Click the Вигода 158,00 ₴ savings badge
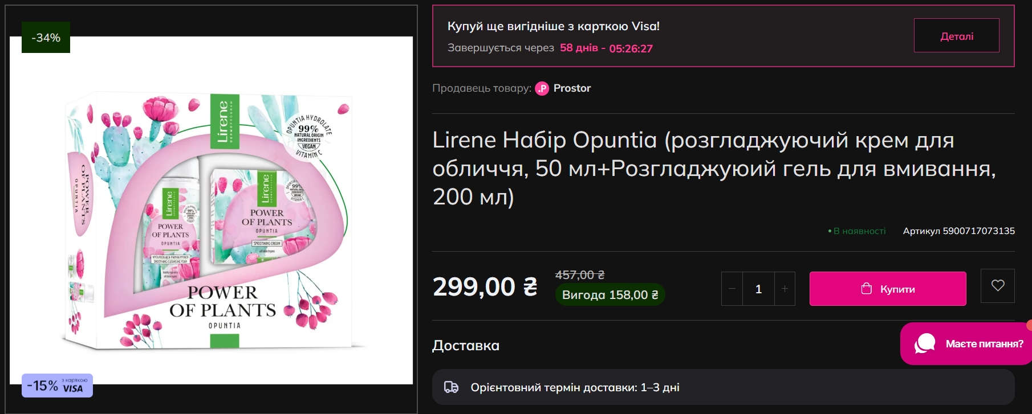Viewport: 1032px width, 414px height. pos(610,295)
